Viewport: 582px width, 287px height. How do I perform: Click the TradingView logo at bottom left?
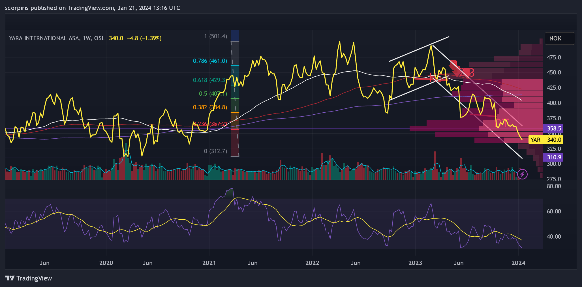pyautogui.click(x=29, y=278)
